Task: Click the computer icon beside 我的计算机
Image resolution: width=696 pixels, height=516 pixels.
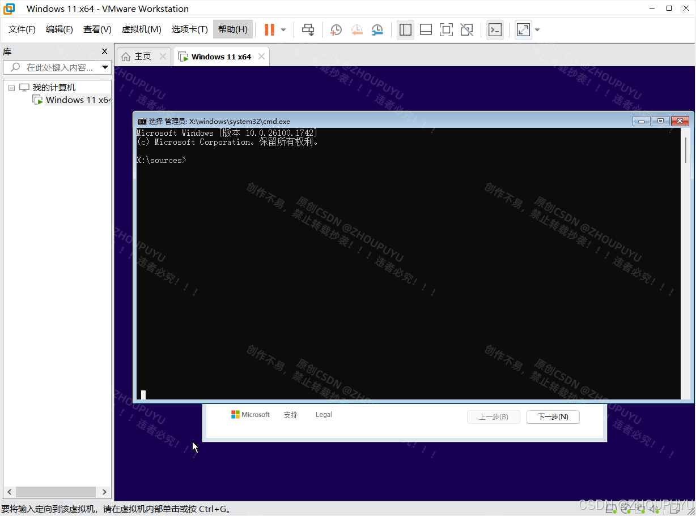Action: (x=24, y=88)
